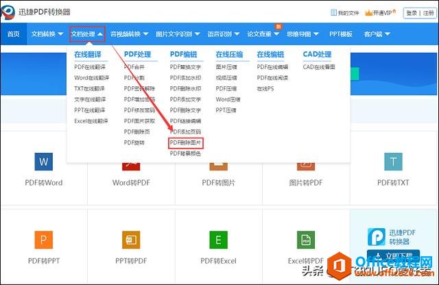Pick PDF压缩 under 在线压缩

click(x=226, y=88)
